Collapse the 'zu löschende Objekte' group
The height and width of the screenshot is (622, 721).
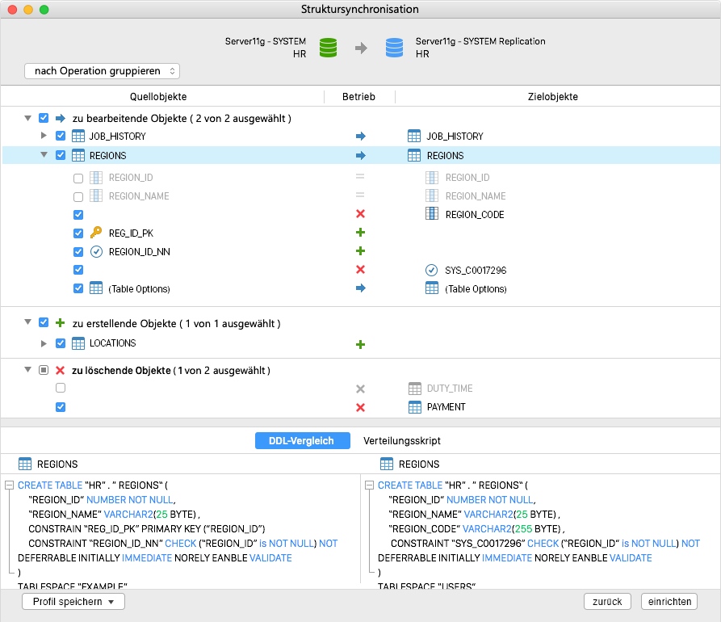click(x=27, y=369)
